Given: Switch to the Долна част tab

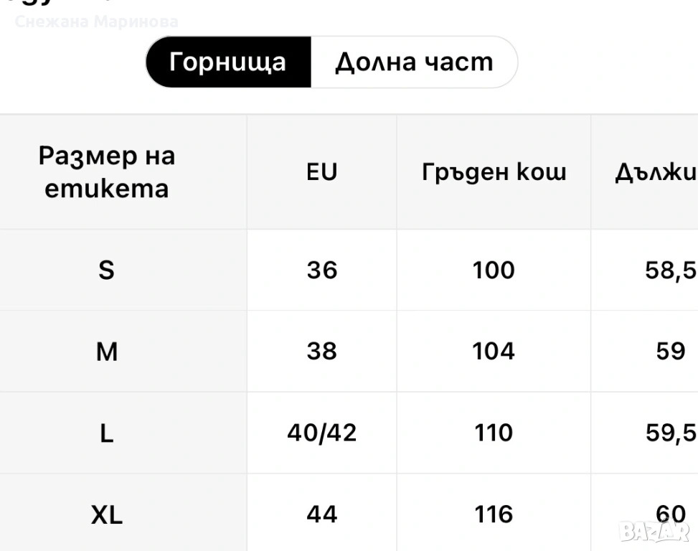Looking at the screenshot, I should tap(414, 62).
